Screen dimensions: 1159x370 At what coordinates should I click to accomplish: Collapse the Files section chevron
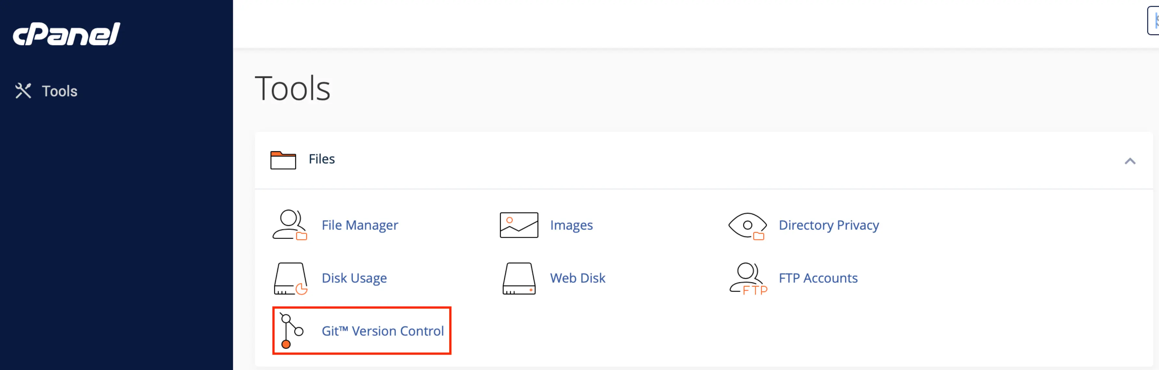click(x=1130, y=161)
